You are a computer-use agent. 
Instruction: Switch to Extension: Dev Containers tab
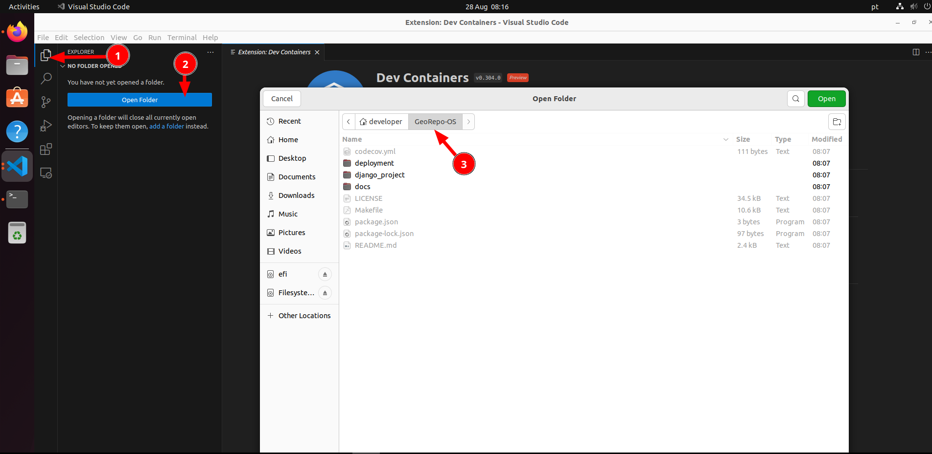pos(274,52)
